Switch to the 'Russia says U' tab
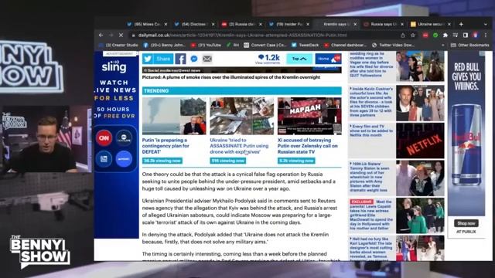 pyautogui.click(x=381, y=24)
